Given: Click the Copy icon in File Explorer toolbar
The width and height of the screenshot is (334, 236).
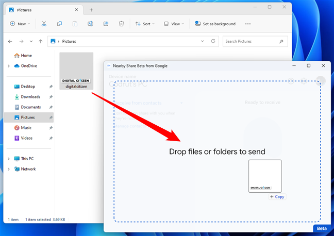Looking at the screenshot, I should tap(59, 24).
